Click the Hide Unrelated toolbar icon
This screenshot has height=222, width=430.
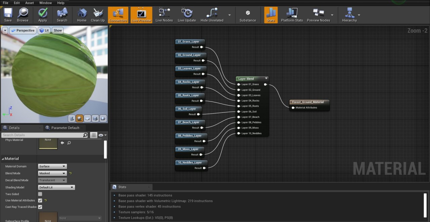[x=212, y=15]
